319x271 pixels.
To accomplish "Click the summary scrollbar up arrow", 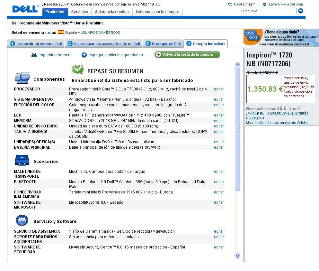I will click(x=237, y=65).
